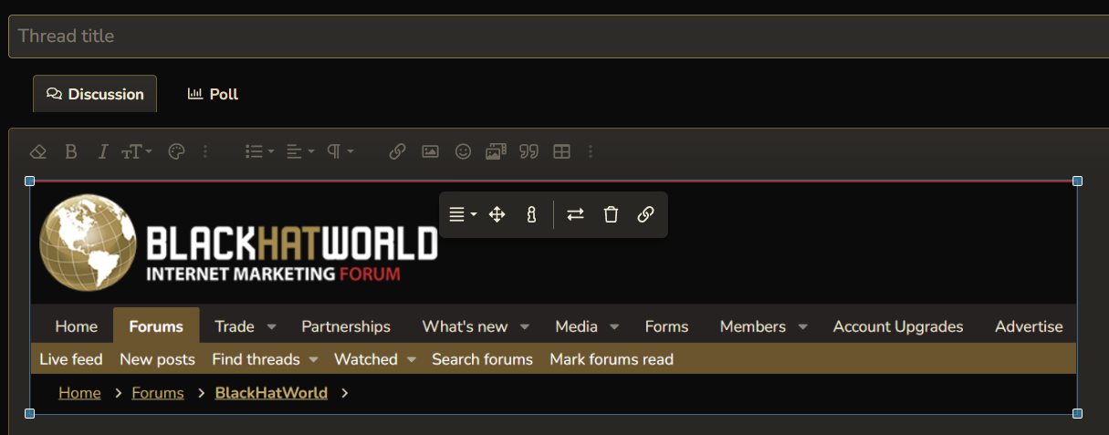Expand the Watched dropdown arrow

[412, 359]
